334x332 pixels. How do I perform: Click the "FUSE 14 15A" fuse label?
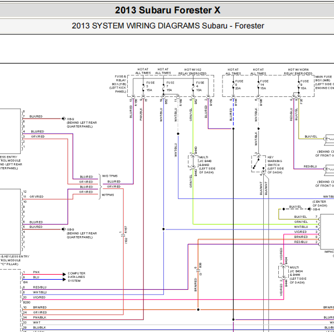click(x=264, y=85)
